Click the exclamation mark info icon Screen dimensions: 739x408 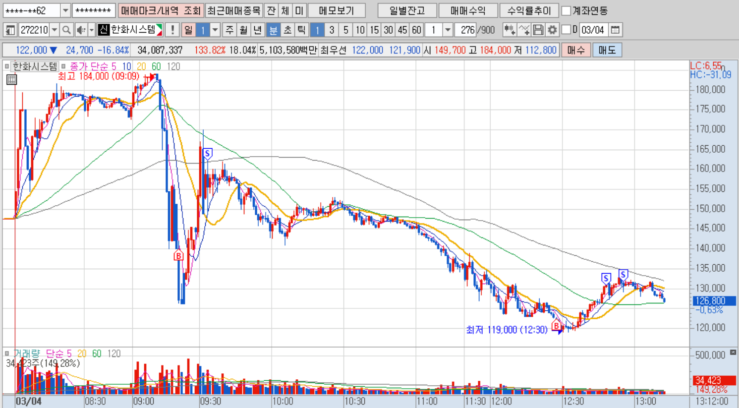click(x=172, y=30)
